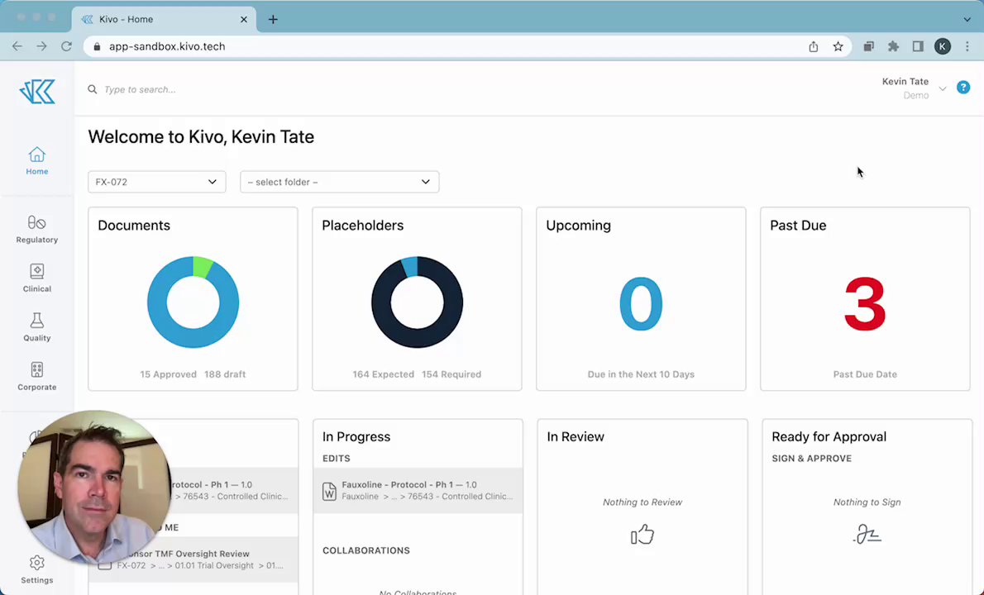Click the Kivo logo icon
Screen dimensions: 984x595
point(37,91)
